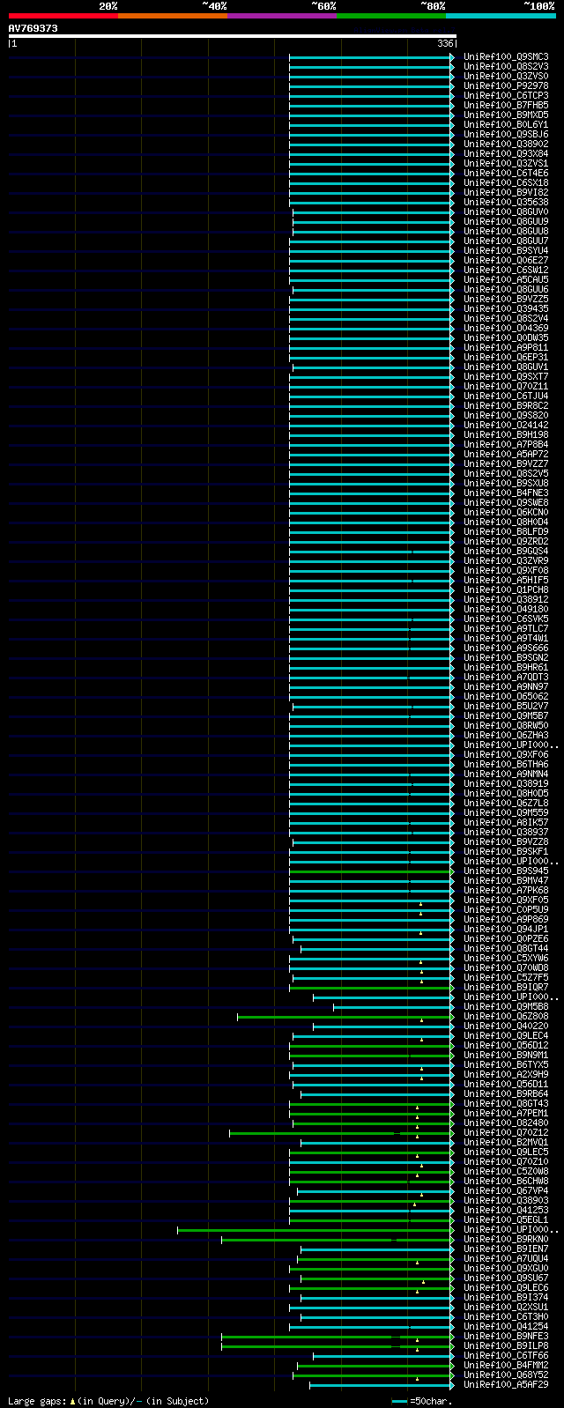Click the white query length bar
564x1408 pixels.
click(233, 36)
